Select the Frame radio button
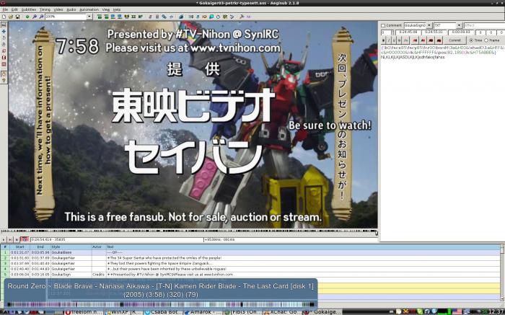Viewport: 505px width, 315px height. [x=486, y=40]
